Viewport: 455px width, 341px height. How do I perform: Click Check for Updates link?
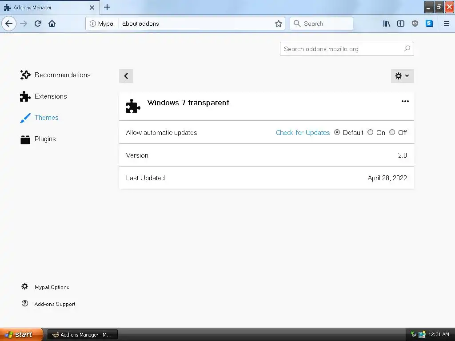[x=303, y=132]
